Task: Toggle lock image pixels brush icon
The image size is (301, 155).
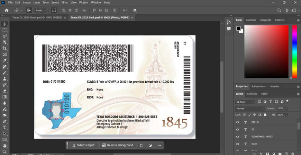Action: click(249, 115)
